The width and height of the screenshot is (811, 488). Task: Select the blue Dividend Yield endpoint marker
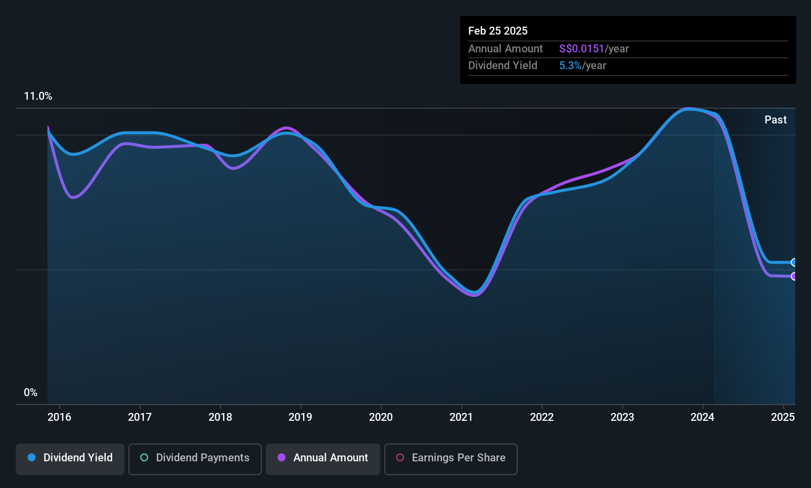click(794, 262)
